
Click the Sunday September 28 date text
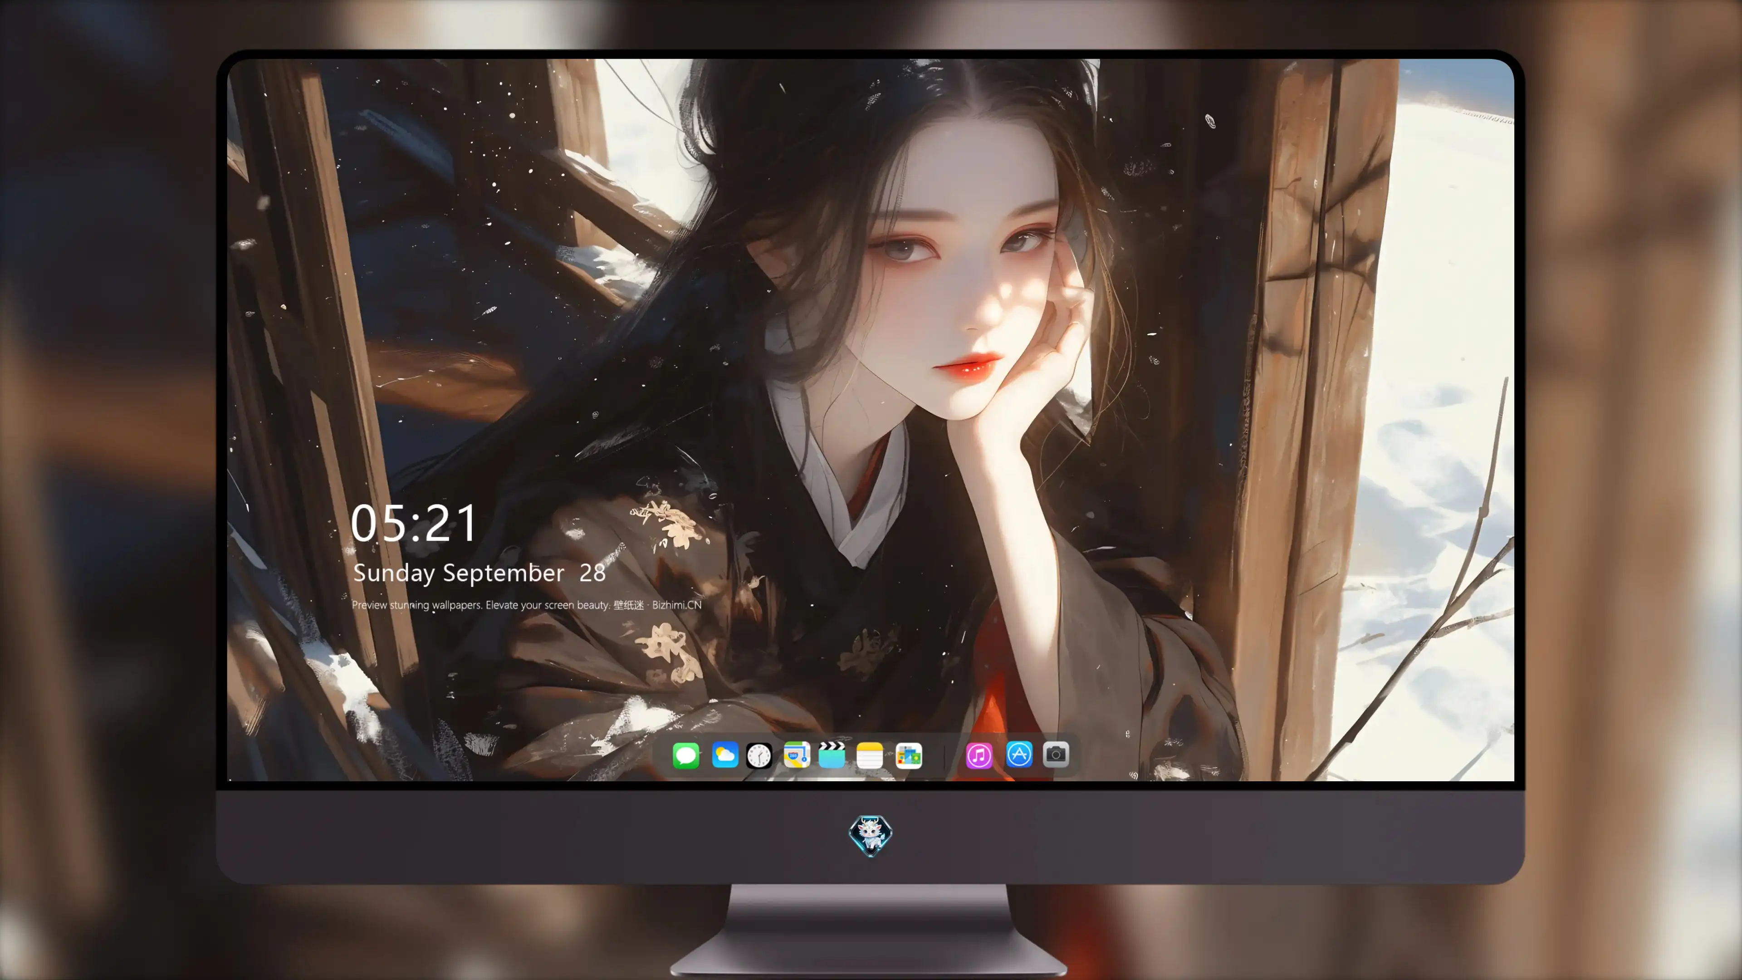(x=479, y=573)
